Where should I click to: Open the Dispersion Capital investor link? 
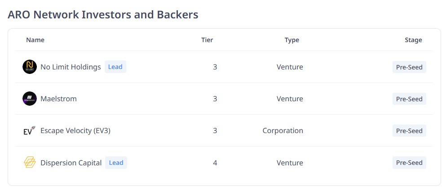pyautogui.click(x=71, y=163)
